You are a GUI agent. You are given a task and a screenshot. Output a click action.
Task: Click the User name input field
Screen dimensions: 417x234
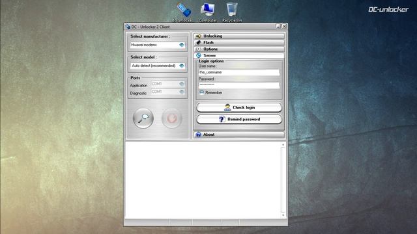click(x=239, y=72)
